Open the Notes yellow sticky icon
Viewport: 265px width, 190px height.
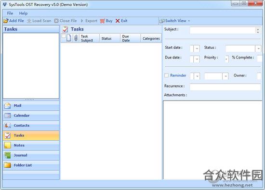pos(7,145)
